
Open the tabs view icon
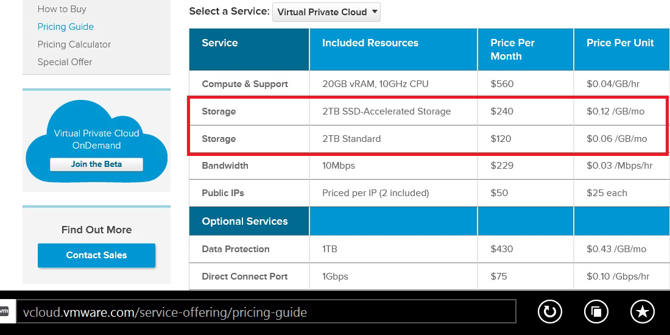pos(596,311)
